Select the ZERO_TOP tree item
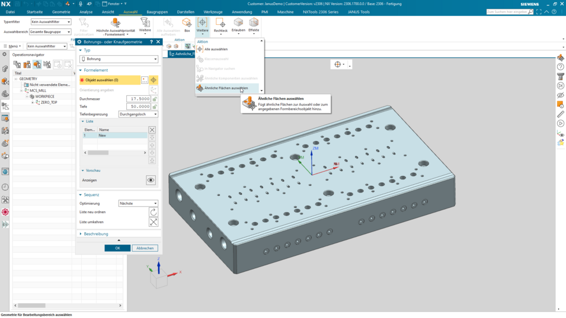Viewport: 566px width, 318px height. pyautogui.click(x=49, y=102)
